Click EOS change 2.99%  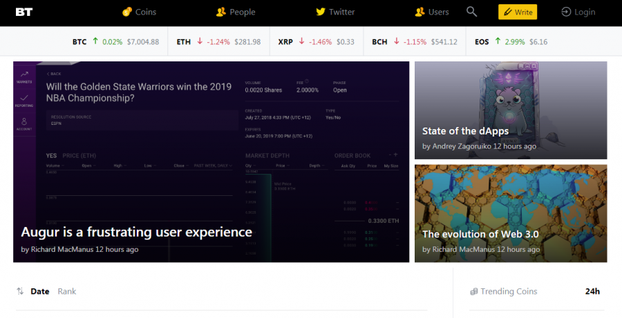[515, 41]
